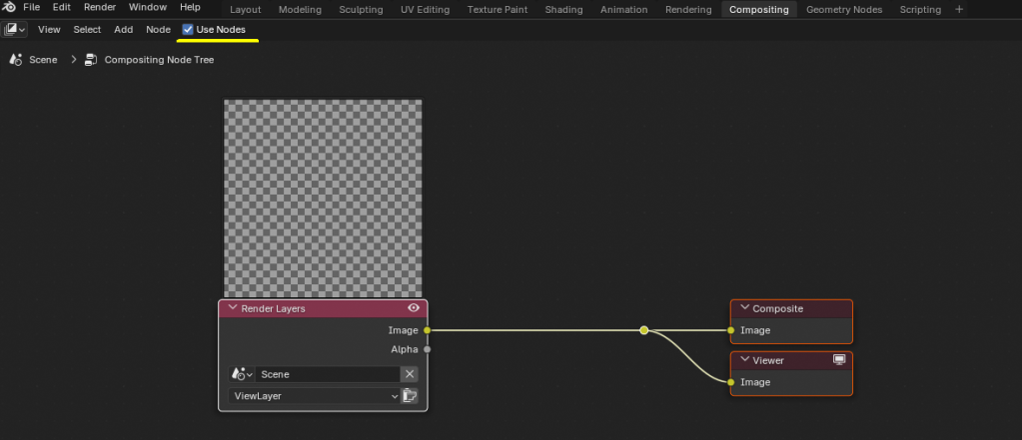Switch to the Shading workspace tab

point(563,10)
